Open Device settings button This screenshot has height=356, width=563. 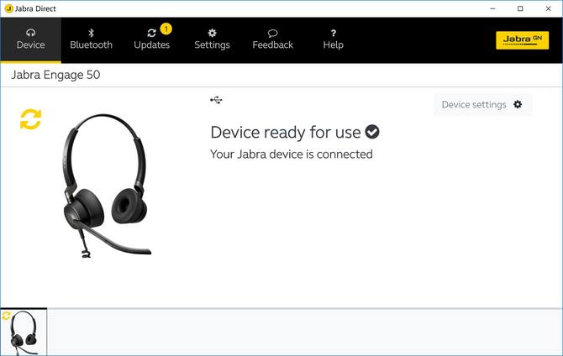pyautogui.click(x=482, y=104)
